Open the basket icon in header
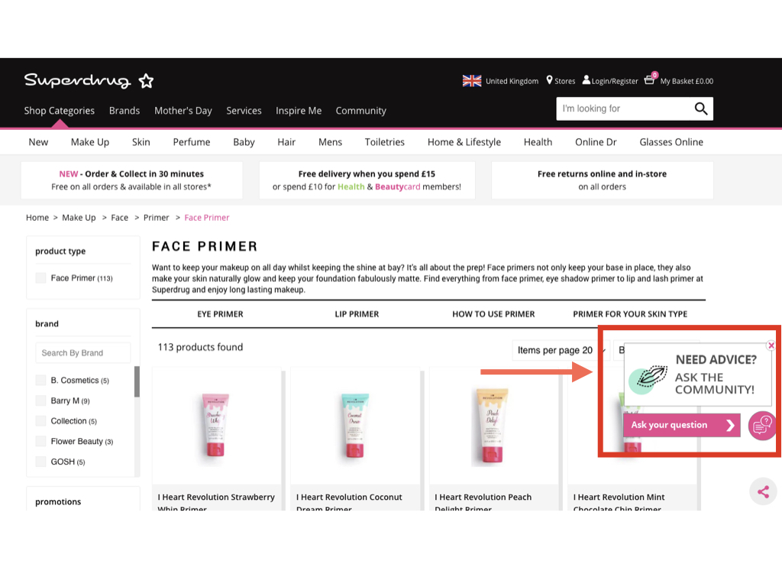782x587 pixels. tap(650, 79)
